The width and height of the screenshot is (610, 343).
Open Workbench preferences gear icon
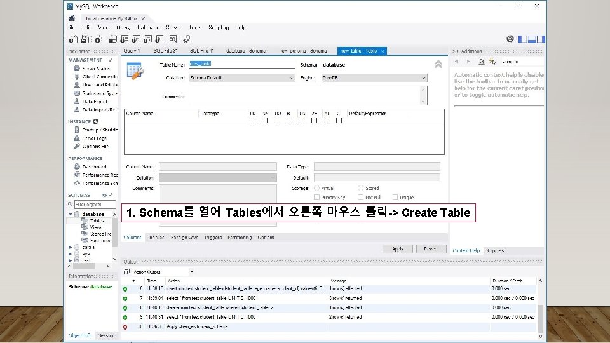tap(510, 39)
